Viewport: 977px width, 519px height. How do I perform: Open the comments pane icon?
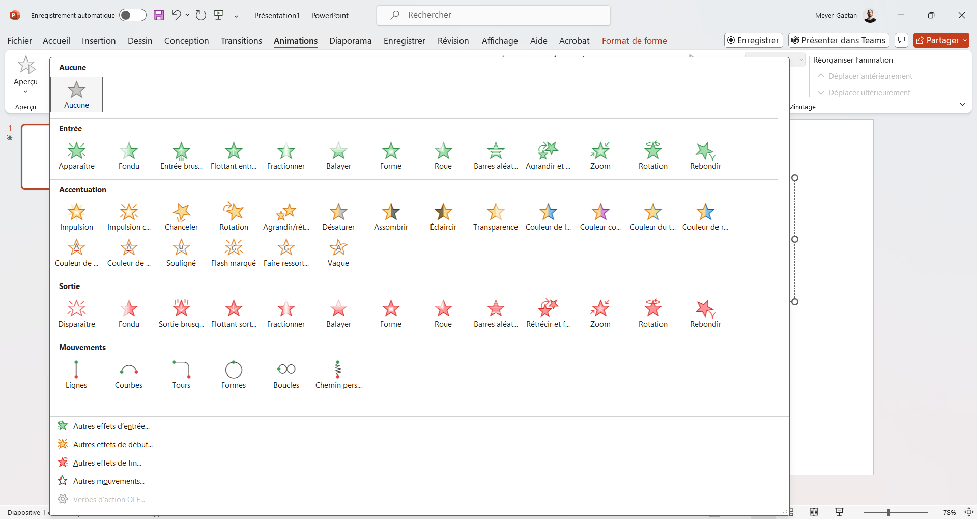point(901,40)
